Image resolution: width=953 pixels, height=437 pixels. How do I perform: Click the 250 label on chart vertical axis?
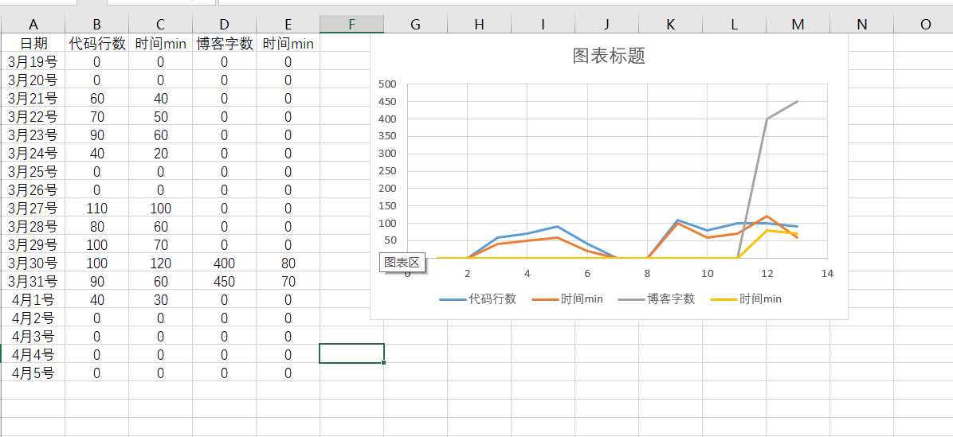click(x=387, y=171)
